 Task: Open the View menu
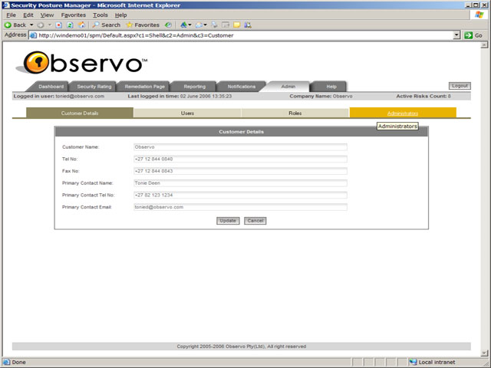coord(47,15)
